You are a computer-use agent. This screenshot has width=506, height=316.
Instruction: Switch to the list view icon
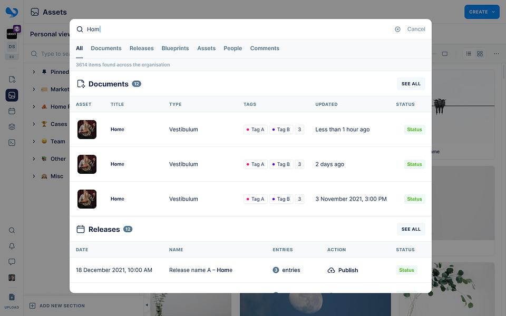point(469,54)
